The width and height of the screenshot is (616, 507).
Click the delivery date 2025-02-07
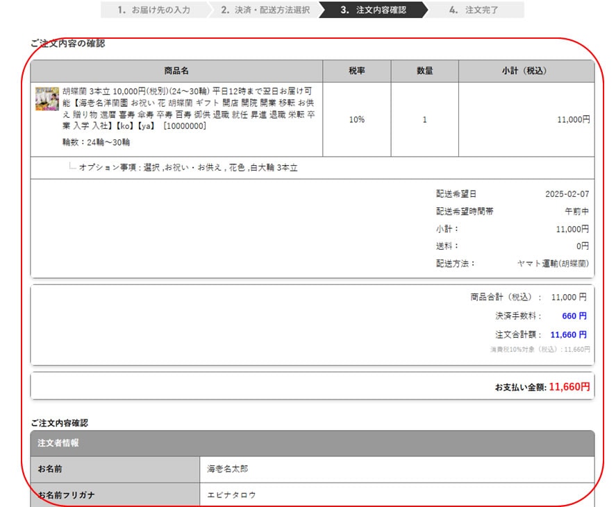567,194
